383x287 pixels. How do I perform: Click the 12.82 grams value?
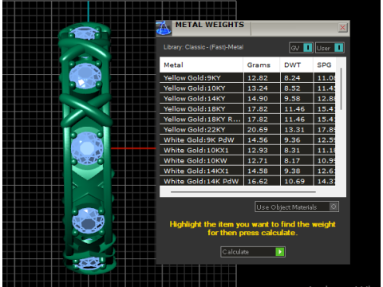point(258,78)
